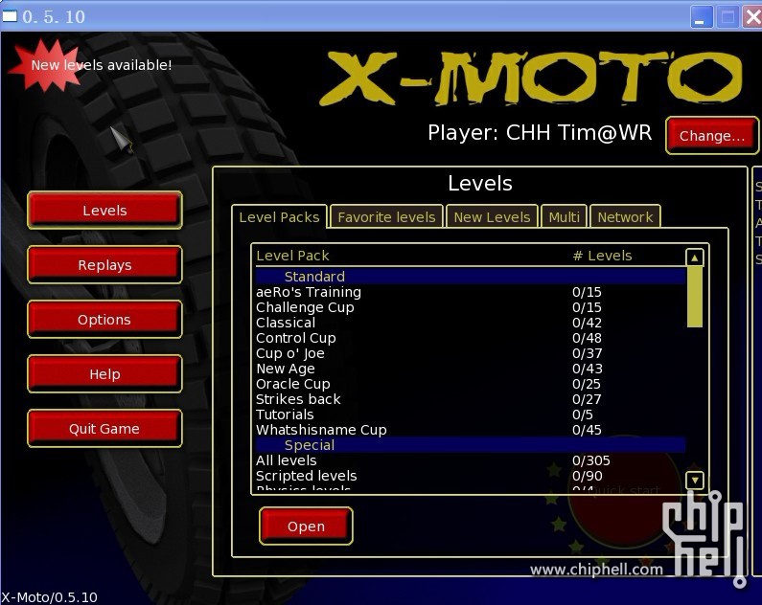This screenshot has height=605, width=762.
Task: Click the Player: CHH Tim@WR label
Action: 540,133
